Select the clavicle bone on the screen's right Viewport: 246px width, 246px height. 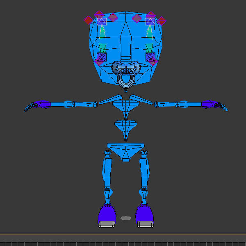tap(141, 100)
